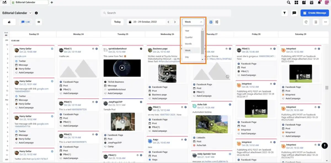Check the notification bell with badge
The width and height of the screenshot is (331, 163).
click(319, 3)
